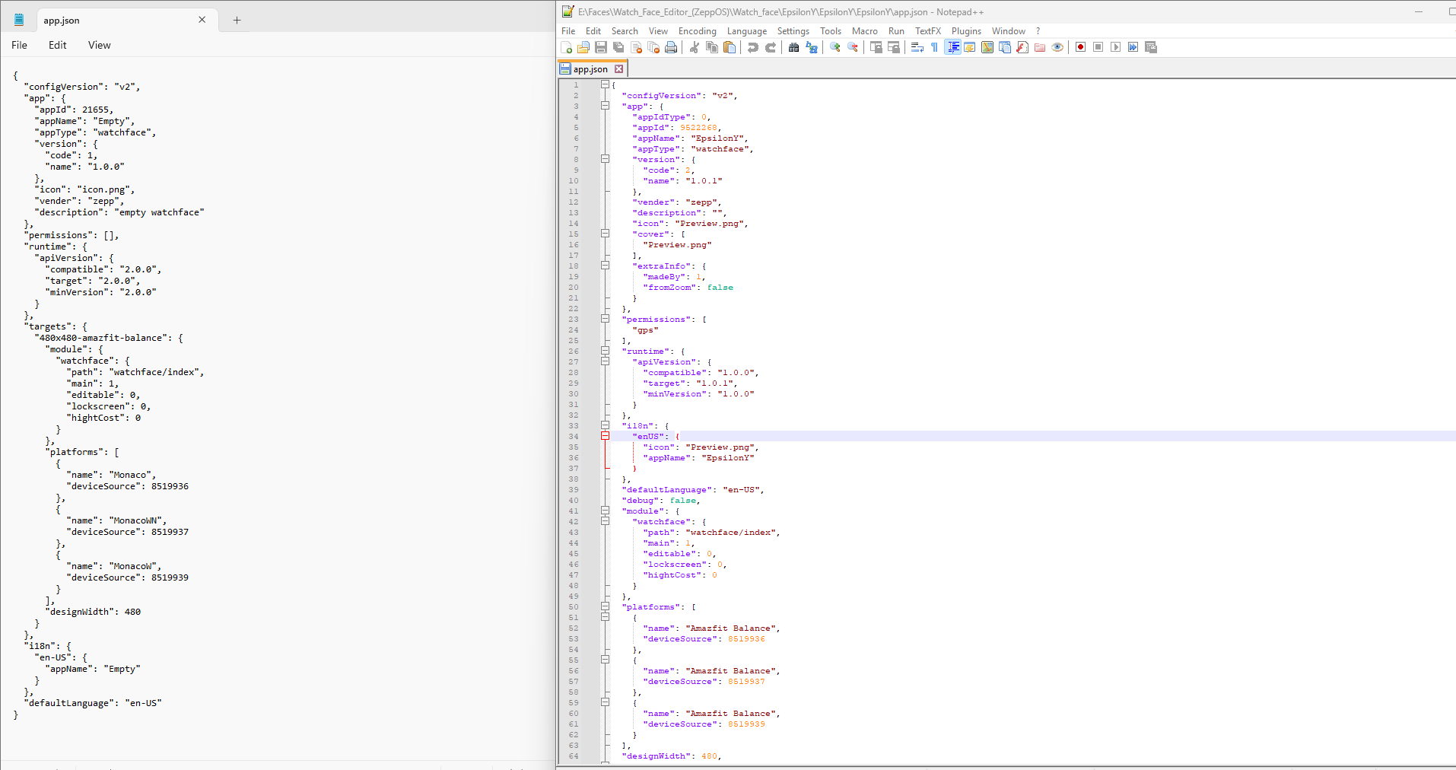Toggle the indent guide button
1456x770 pixels.
pos(952,47)
